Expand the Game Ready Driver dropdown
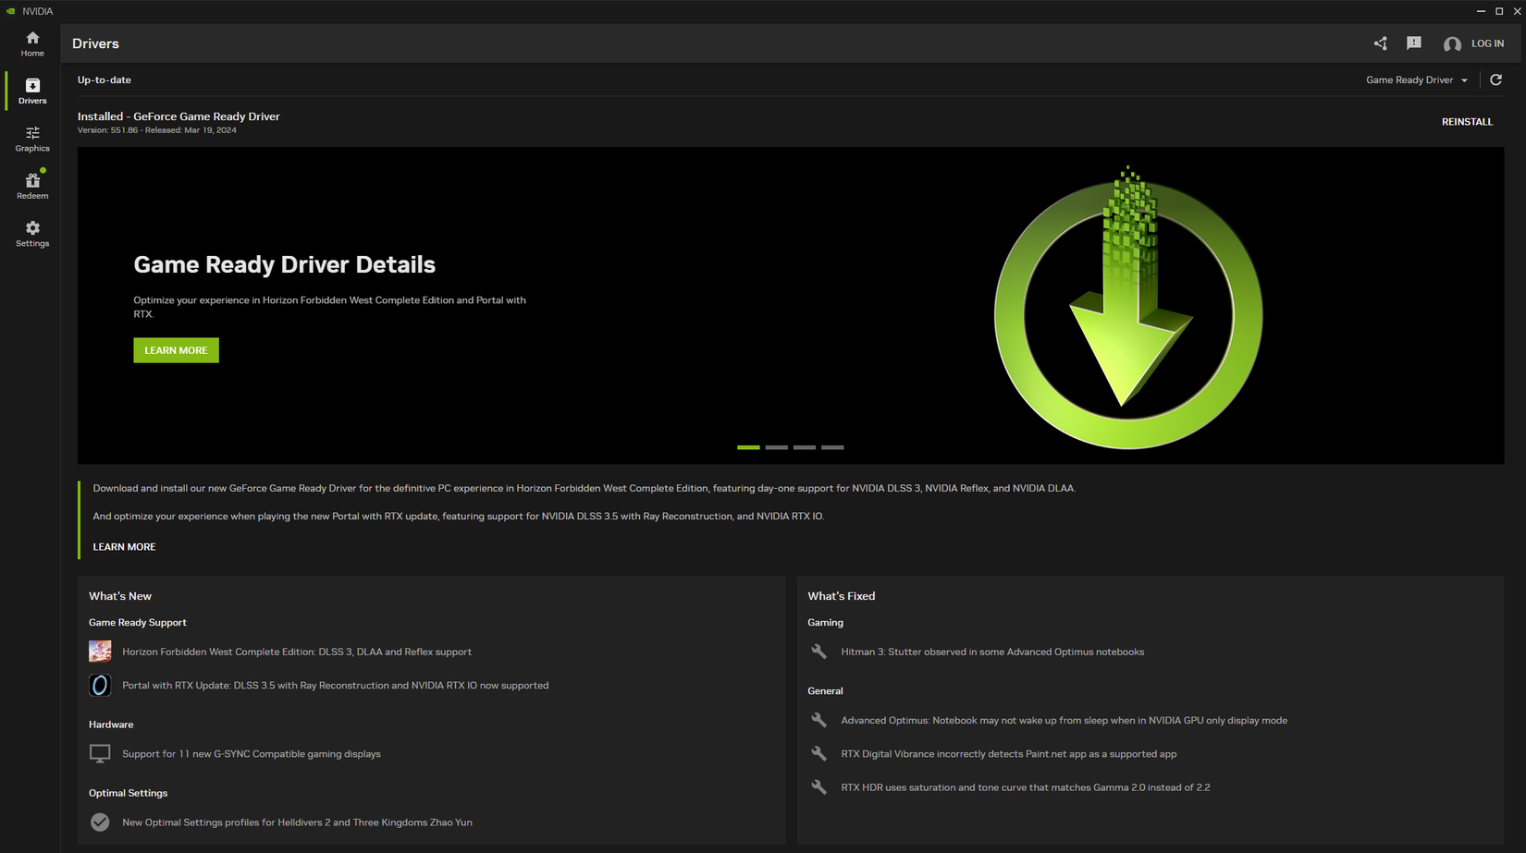Viewport: 1526px width, 853px height. click(x=1416, y=80)
